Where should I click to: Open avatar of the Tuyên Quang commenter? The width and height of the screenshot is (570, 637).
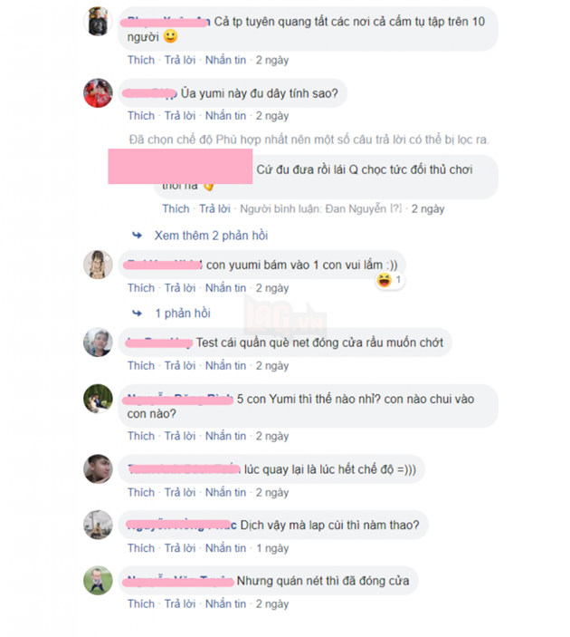pyautogui.click(x=98, y=22)
